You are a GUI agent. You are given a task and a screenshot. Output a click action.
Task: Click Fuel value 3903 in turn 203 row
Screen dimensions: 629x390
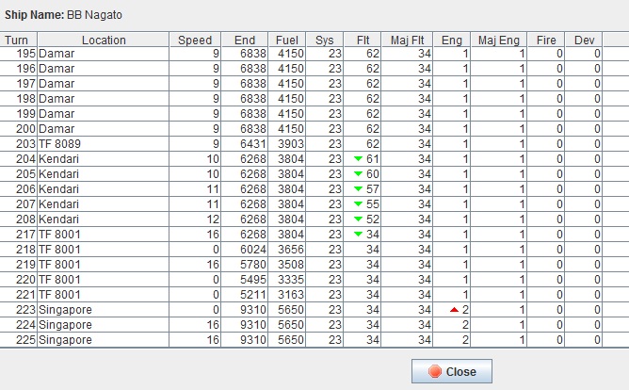click(x=287, y=143)
